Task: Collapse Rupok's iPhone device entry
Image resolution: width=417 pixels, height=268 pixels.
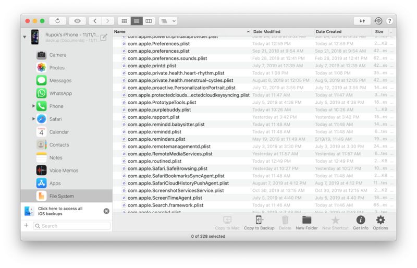Action: click(x=24, y=36)
